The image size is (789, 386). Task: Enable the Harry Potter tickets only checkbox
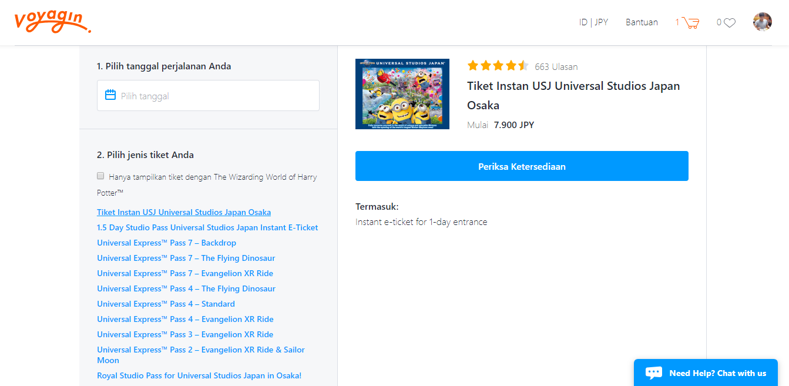[100, 176]
